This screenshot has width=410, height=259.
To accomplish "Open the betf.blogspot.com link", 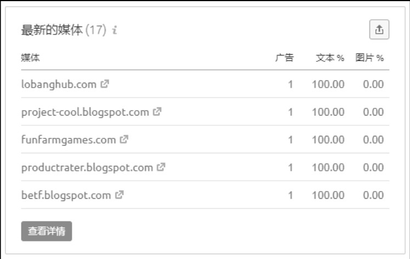I will [66, 195].
